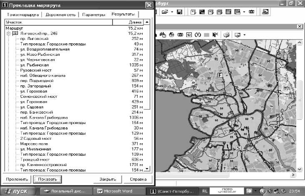Viewport: 305px width, 196px height.
Task: Switch to the Точки маршрута tab
Action: (x=23, y=15)
